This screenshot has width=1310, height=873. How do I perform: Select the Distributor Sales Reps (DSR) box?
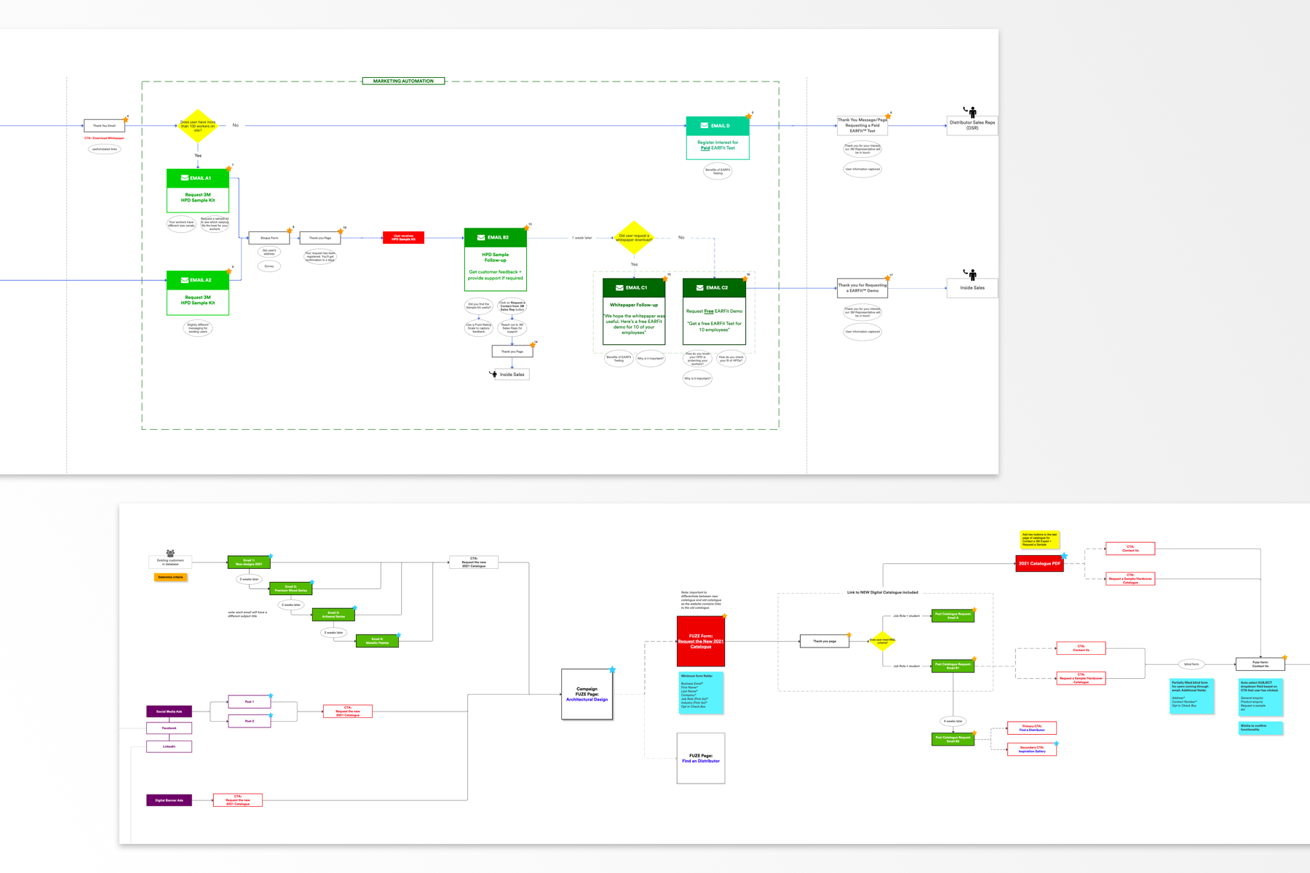[x=972, y=125]
